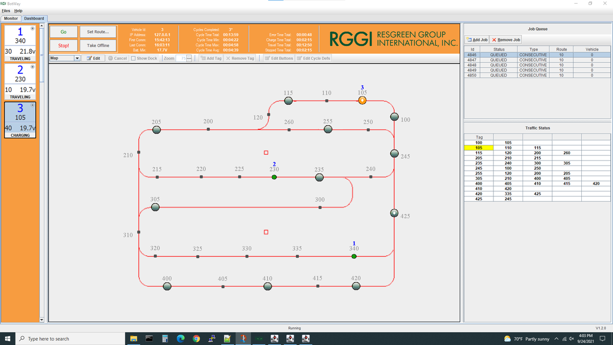Switch to the Monitor tab

click(x=11, y=18)
